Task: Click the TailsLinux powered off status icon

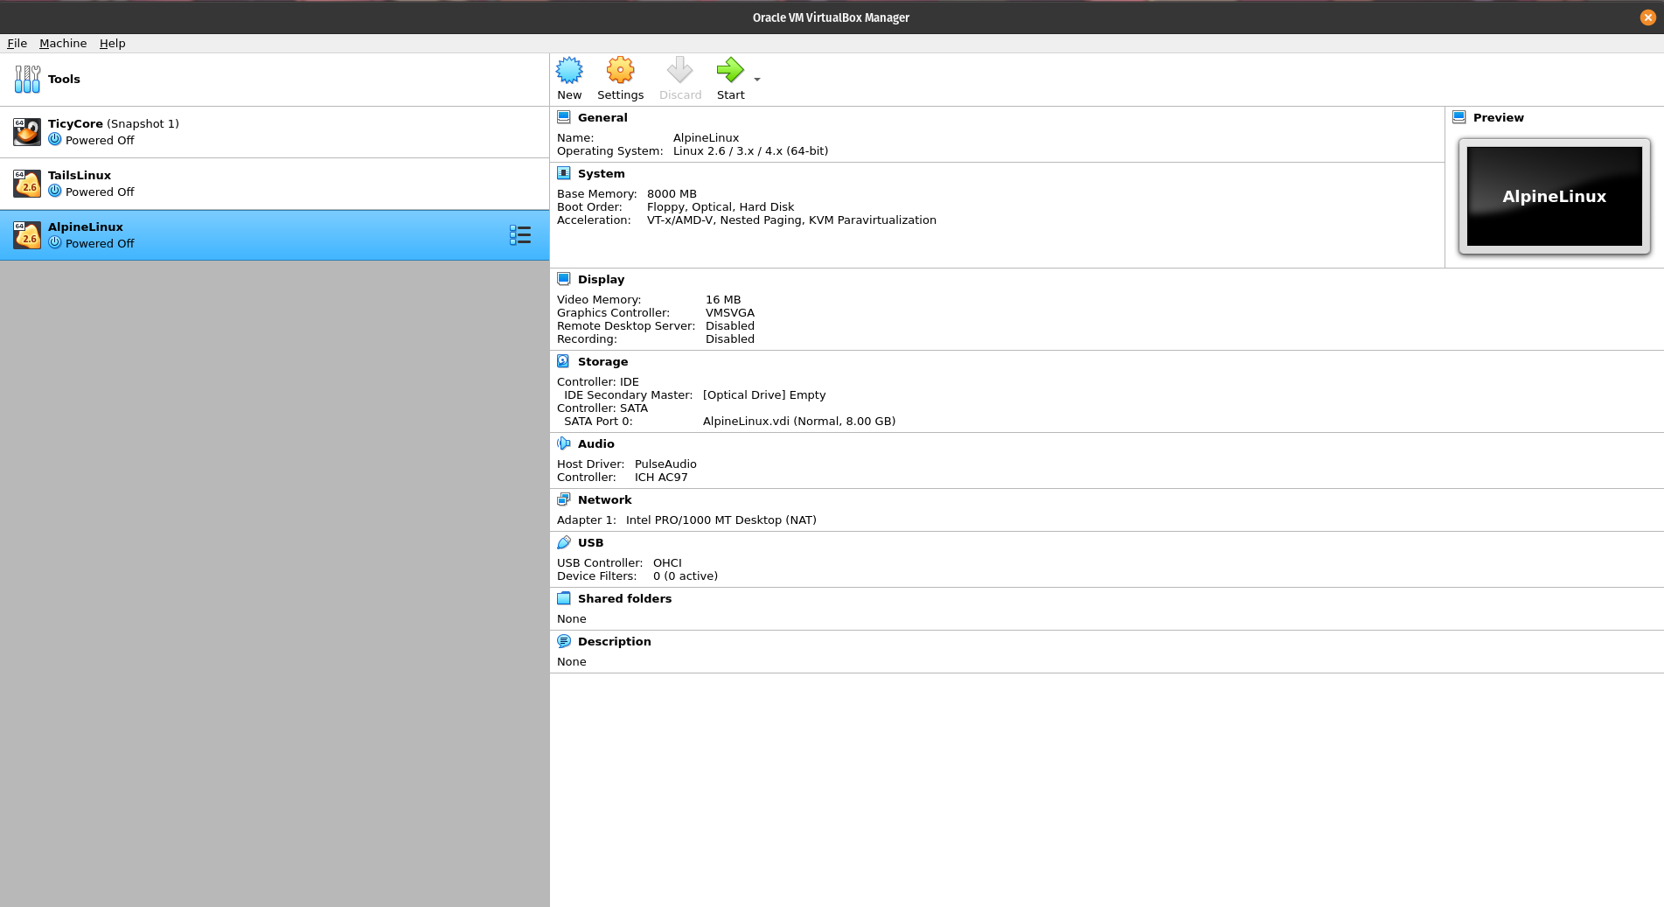Action: click(55, 191)
